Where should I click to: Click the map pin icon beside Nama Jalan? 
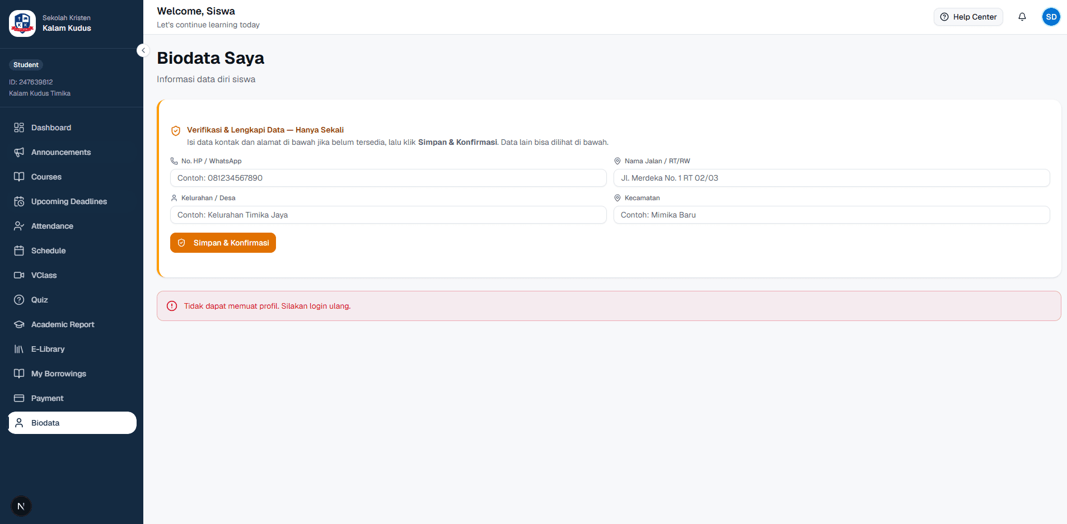617,161
